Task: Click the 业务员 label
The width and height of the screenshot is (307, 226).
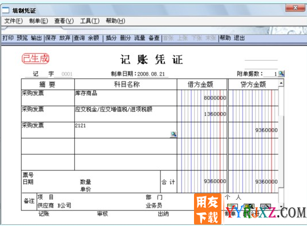Action: tap(153, 205)
